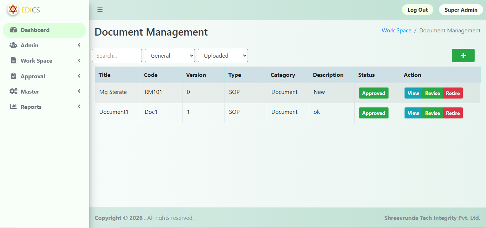Click the Master gears icon
The width and height of the screenshot is (486, 228).
tap(14, 91)
